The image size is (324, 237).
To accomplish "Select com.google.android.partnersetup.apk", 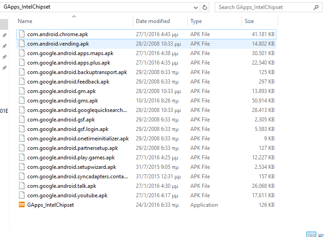I will pos(73,148).
